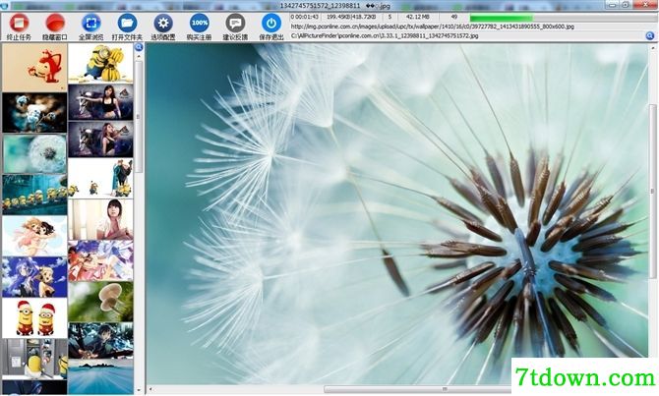Click the 保存退出 save and exit power icon
The image size is (659, 396).
(x=271, y=24)
